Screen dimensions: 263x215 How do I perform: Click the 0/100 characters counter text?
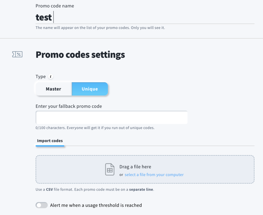95,128
